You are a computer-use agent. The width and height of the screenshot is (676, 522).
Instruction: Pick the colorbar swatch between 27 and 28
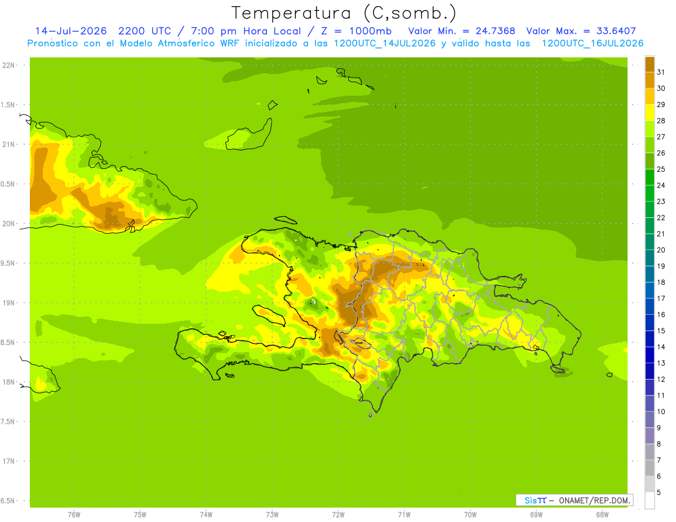tap(650, 128)
